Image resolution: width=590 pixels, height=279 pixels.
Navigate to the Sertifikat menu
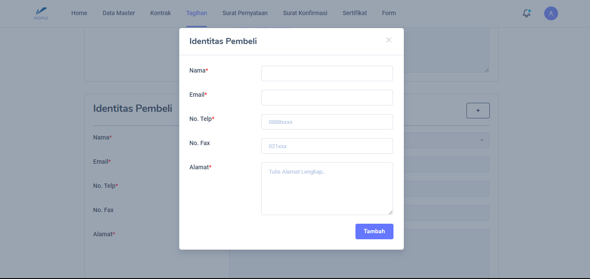coord(355,13)
